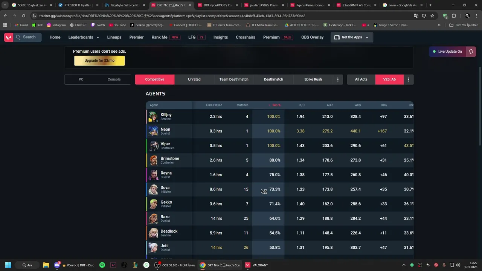Expand the Get the Apps dropdown
Screen dimensions: 482x271
click(352, 37)
